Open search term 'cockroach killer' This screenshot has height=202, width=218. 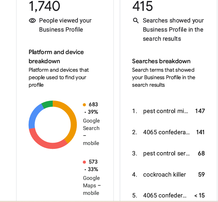(164, 175)
